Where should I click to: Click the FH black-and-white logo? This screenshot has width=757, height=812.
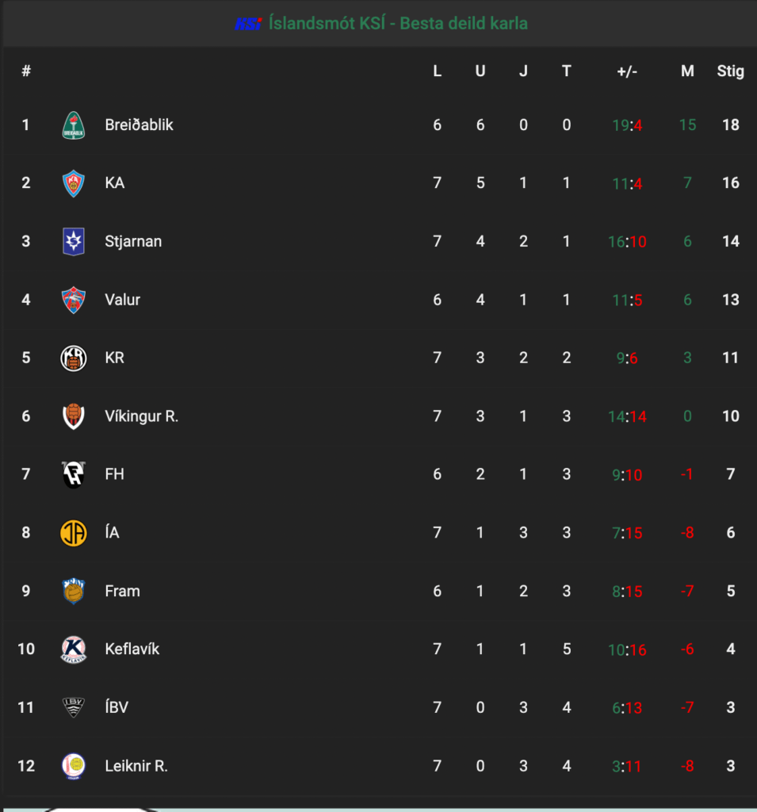click(74, 474)
